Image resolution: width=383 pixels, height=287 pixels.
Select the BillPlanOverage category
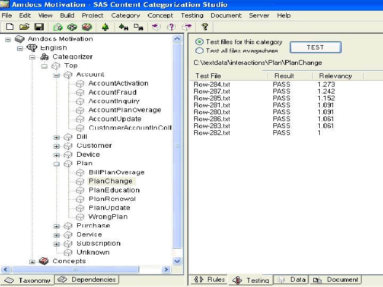(116, 172)
